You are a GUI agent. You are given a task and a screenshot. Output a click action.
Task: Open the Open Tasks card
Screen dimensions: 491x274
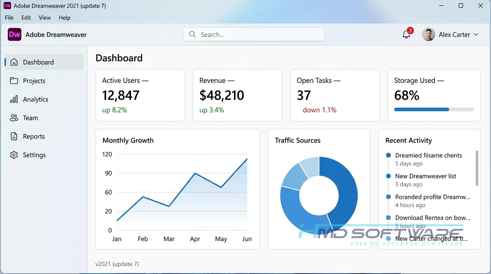tap(335, 95)
